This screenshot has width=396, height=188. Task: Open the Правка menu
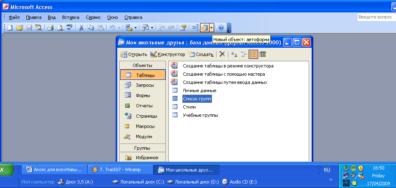(34, 17)
